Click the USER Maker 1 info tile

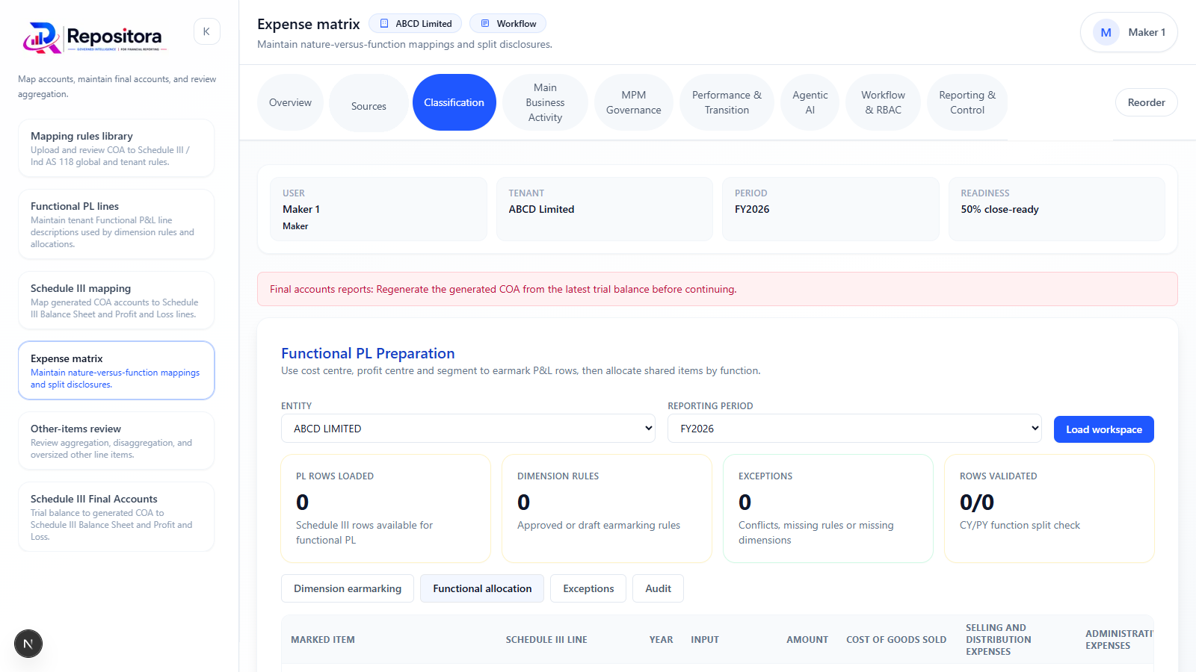[x=378, y=209]
